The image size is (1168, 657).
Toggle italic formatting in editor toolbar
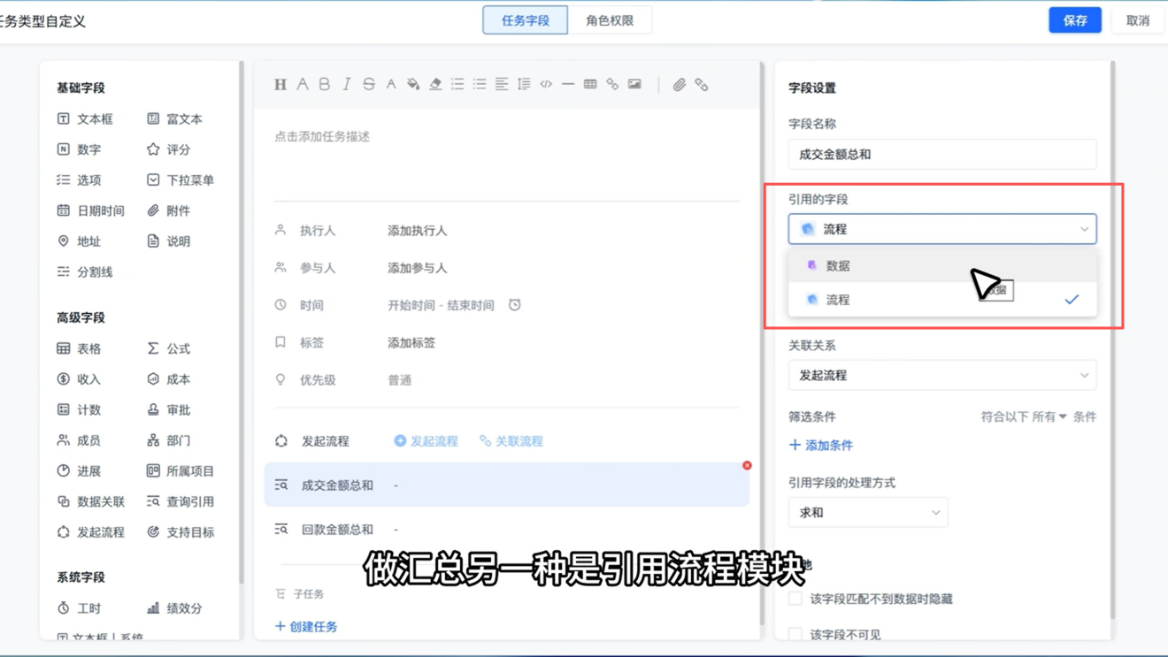tap(347, 85)
